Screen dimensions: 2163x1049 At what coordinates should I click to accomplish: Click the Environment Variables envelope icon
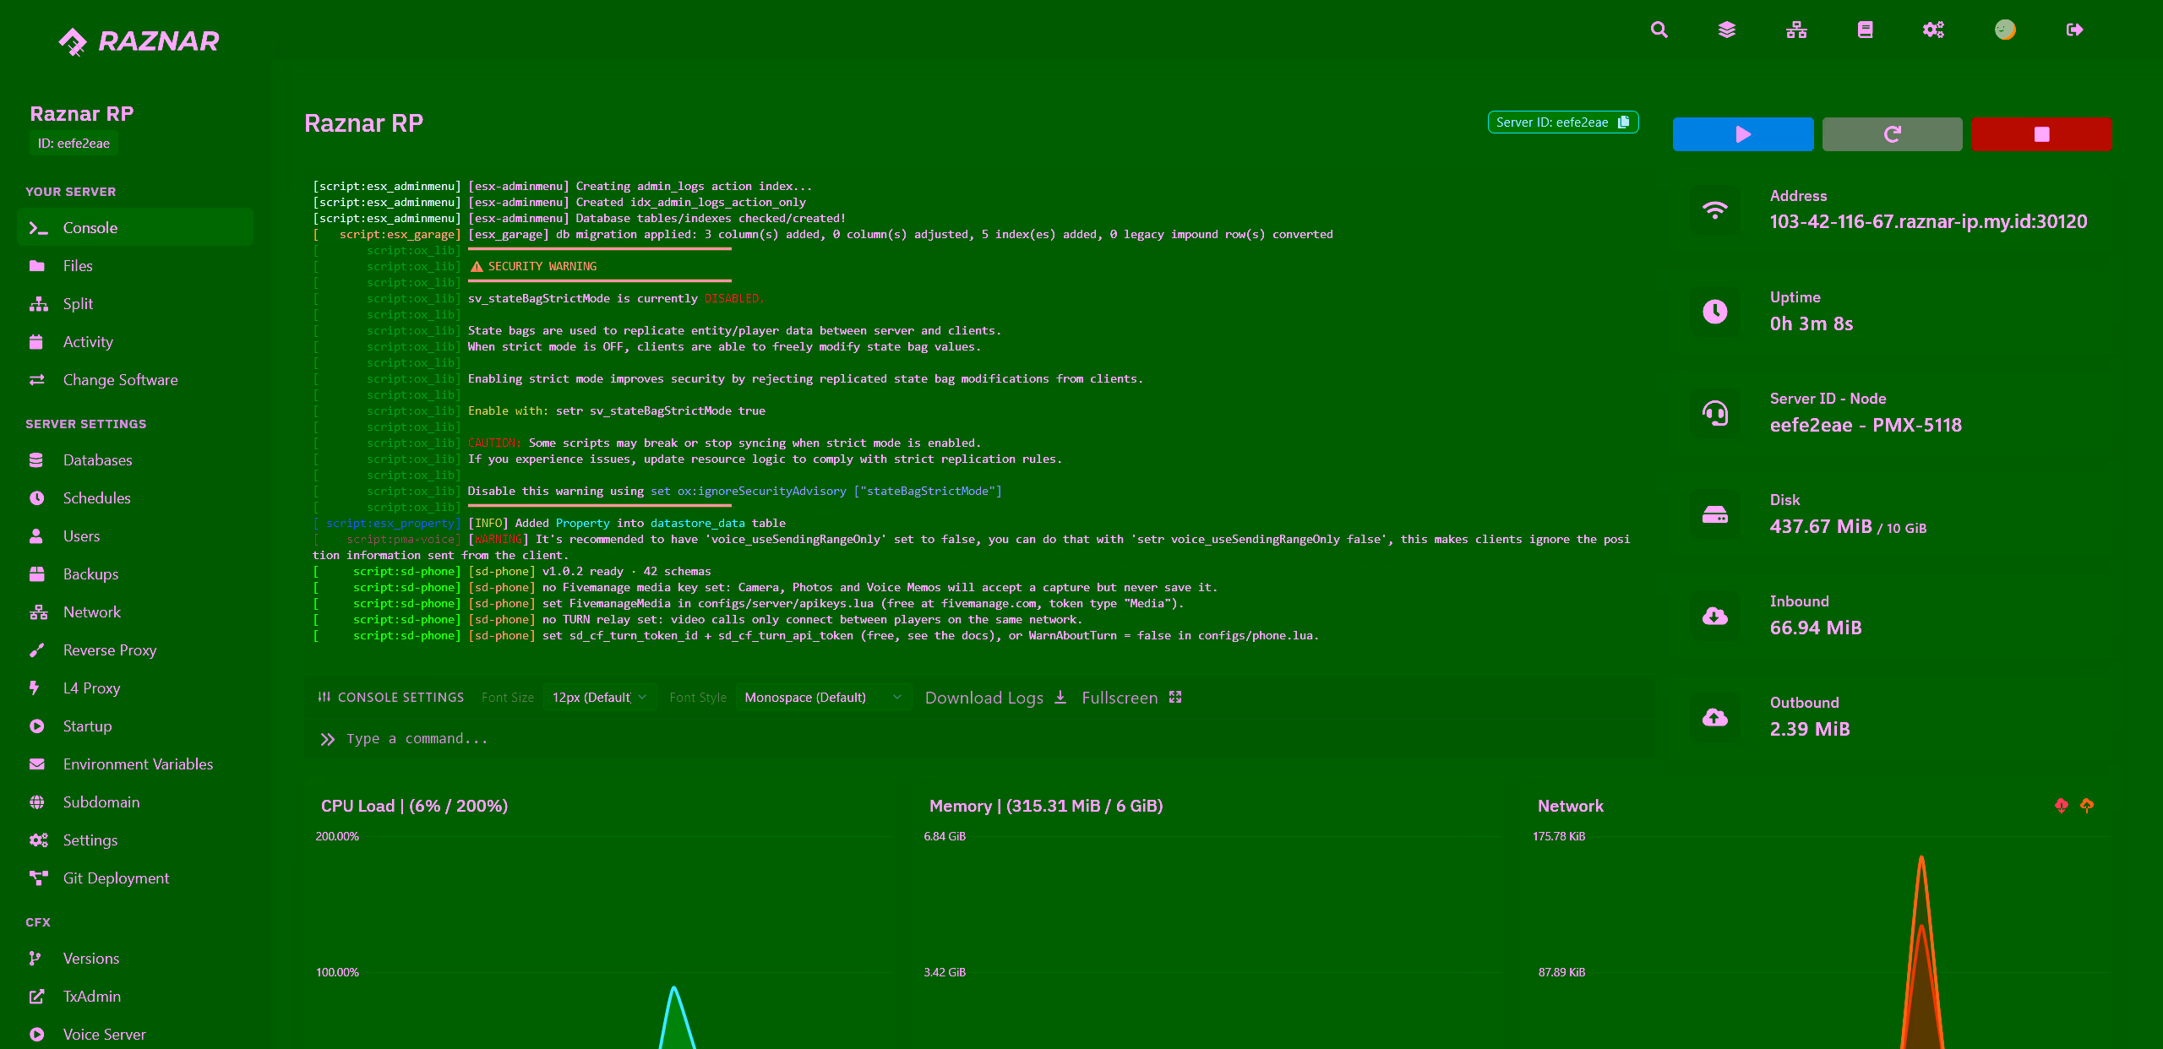(36, 764)
